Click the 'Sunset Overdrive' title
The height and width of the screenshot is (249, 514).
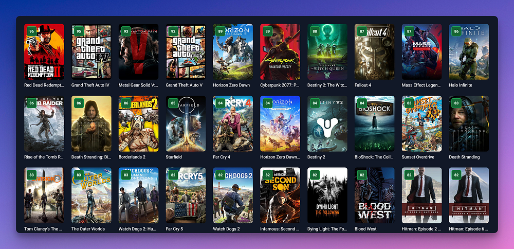pos(418,157)
